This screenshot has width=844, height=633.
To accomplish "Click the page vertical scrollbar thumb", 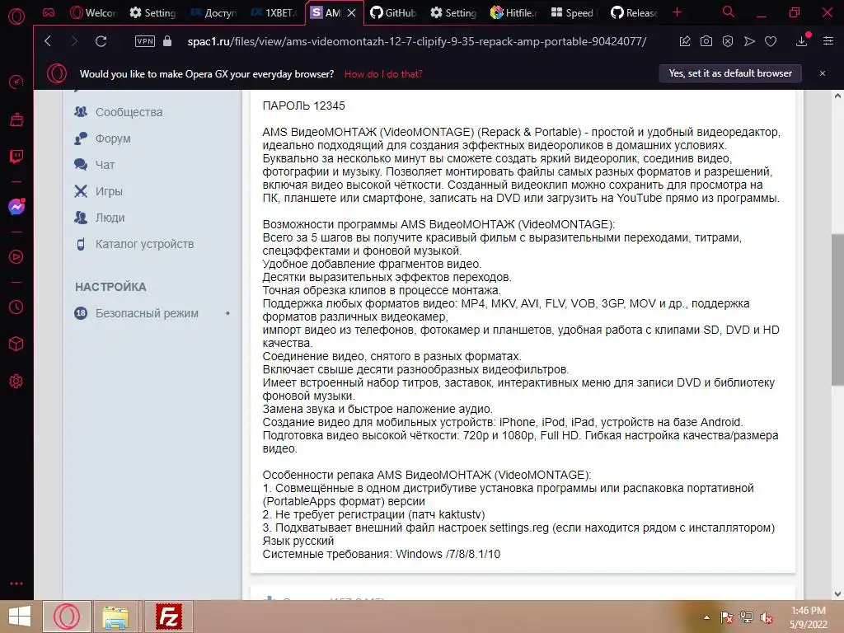I will point(837,309).
